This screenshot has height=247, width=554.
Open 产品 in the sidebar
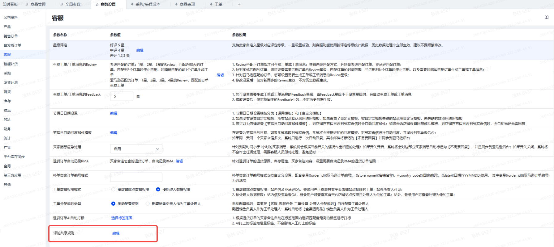(x=7, y=27)
